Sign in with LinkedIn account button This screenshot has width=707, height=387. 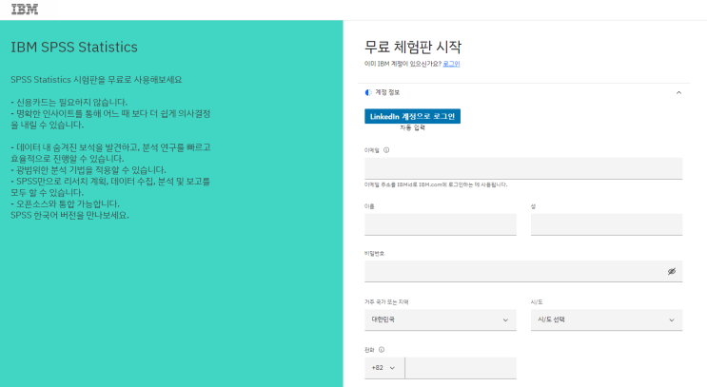tap(412, 116)
